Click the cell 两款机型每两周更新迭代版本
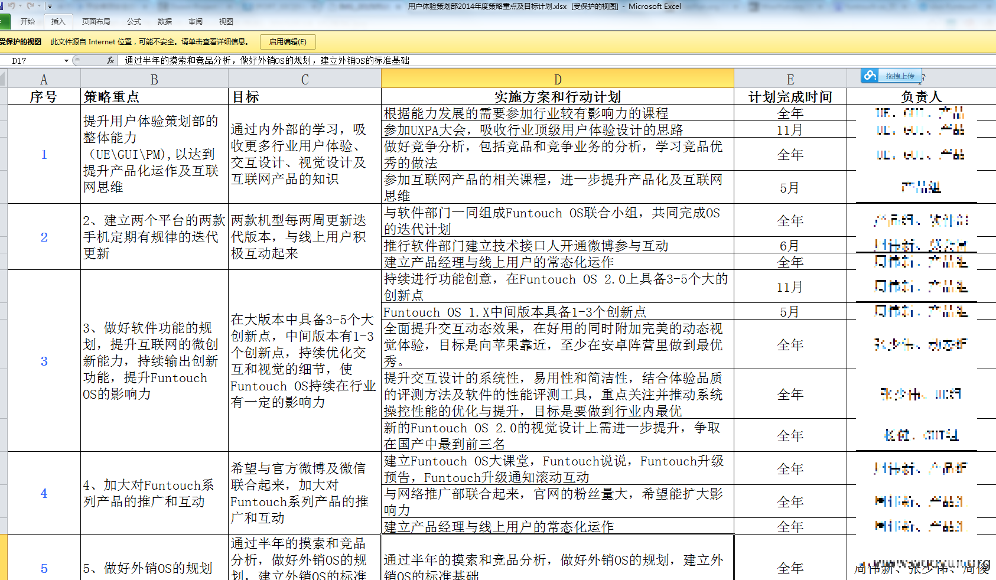Screen dimensions: 996x580 coord(305,237)
